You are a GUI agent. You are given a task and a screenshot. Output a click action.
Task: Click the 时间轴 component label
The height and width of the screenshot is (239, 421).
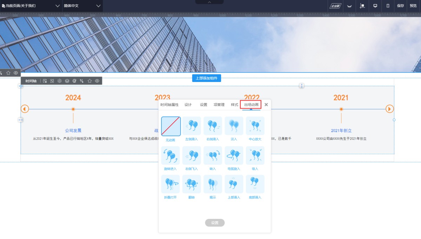(31, 81)
